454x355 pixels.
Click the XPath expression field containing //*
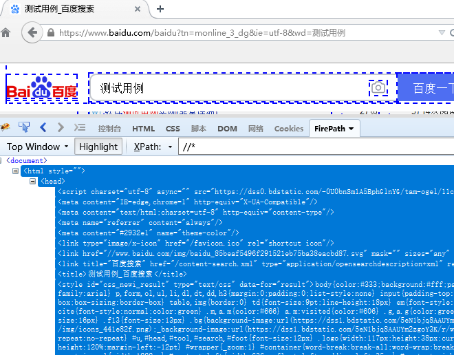pyautogui.click(x=316, y=147)
